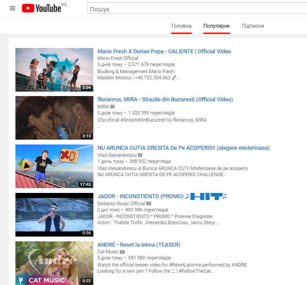307x285 pixels.
Task: Click the 2:54 duration badge
Action: 86,88
